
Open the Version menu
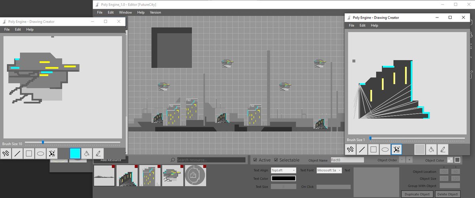pyautogui.click(x=156, y=12)
